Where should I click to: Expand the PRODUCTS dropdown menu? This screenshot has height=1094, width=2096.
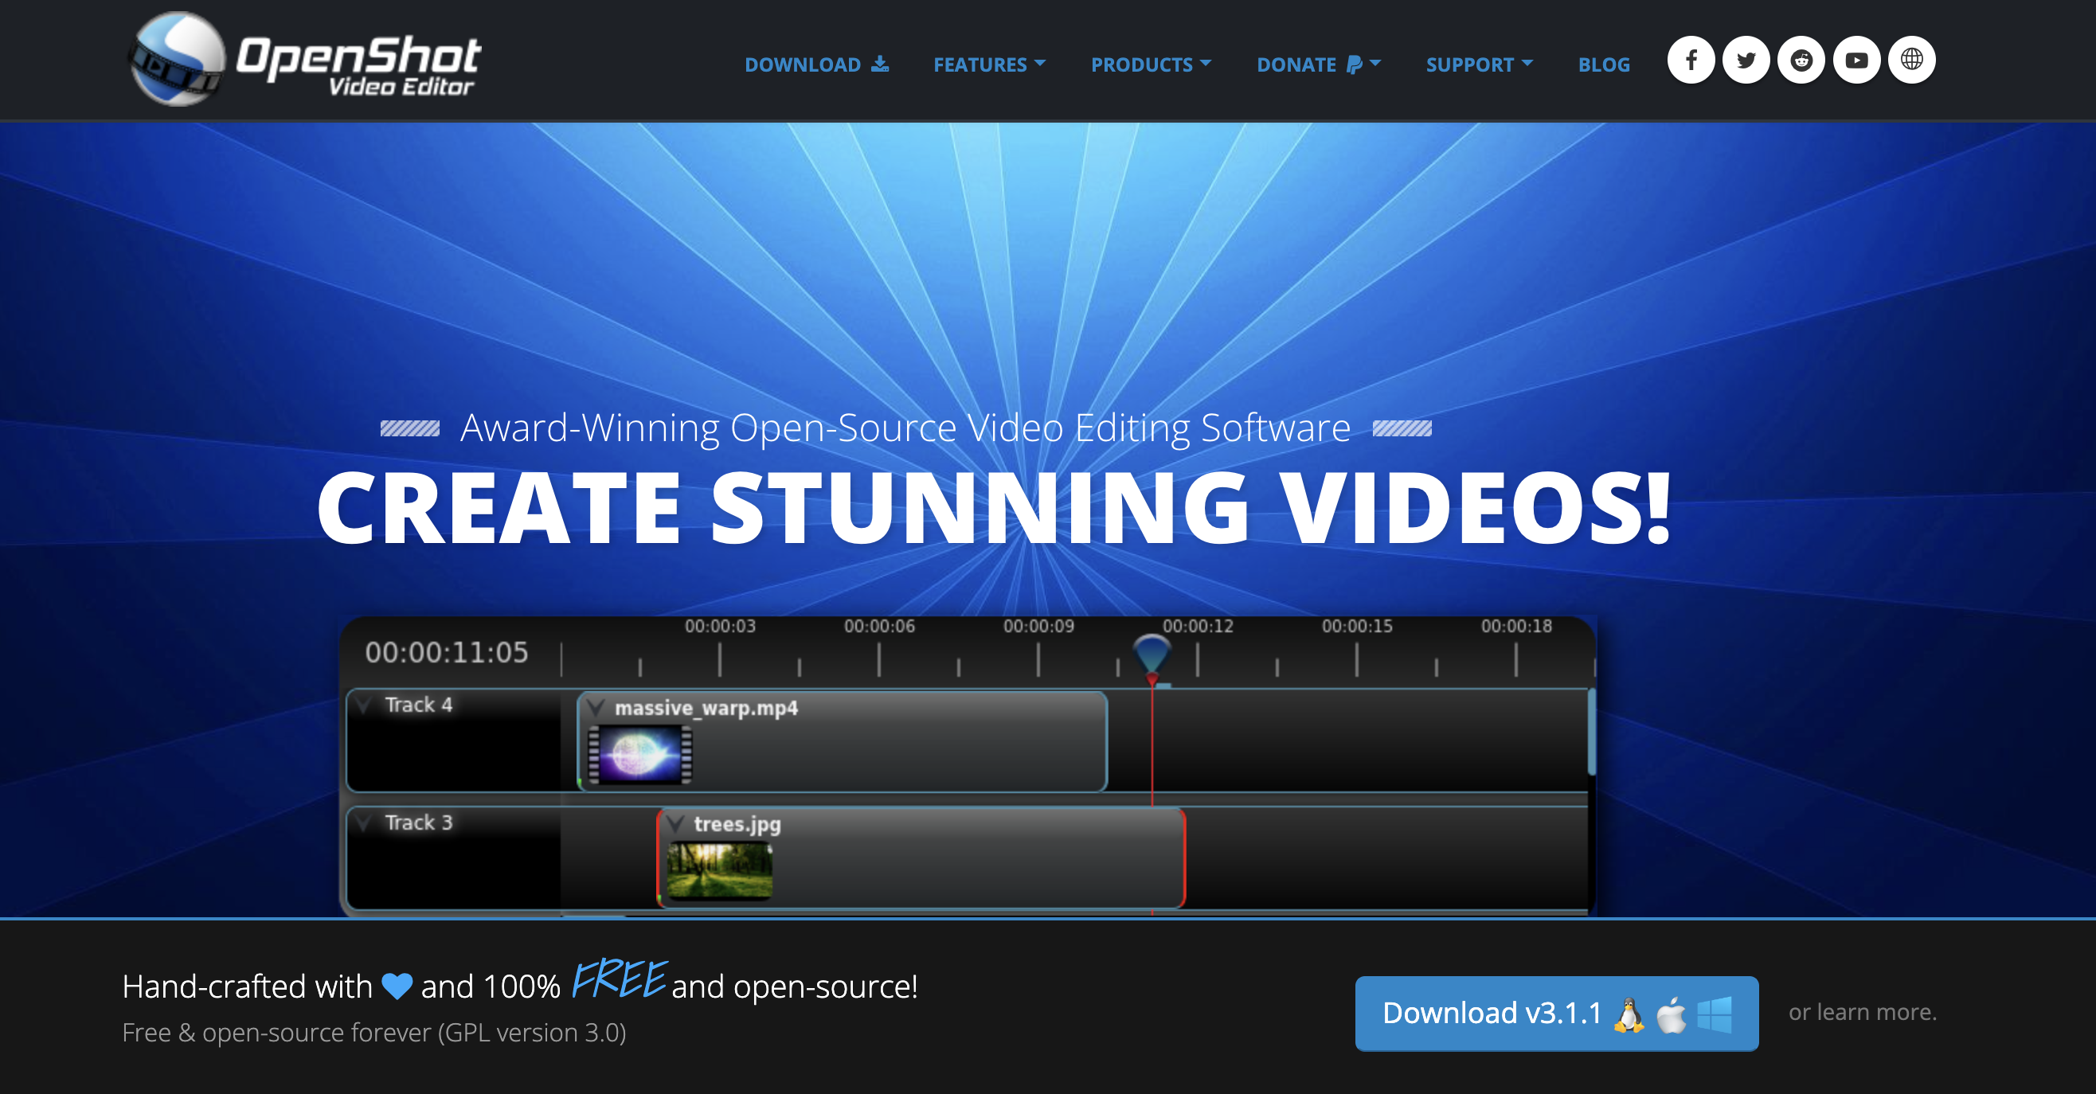1150,64
